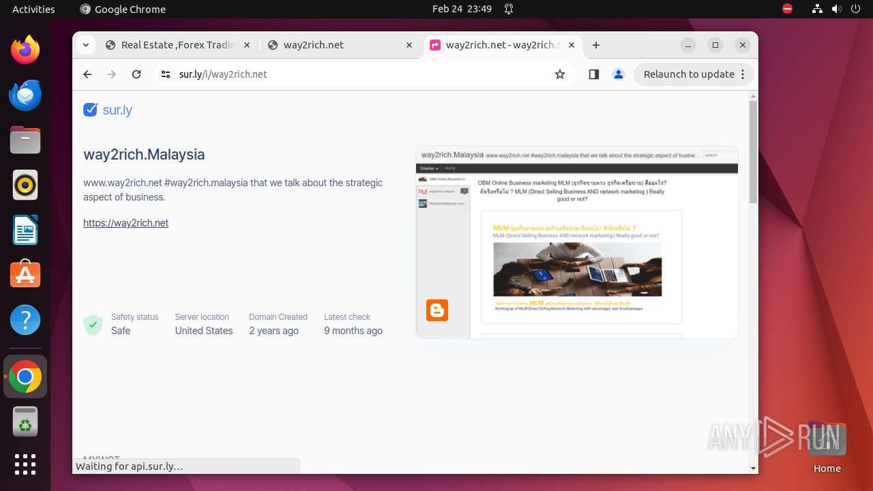Open the clock calendar Feb 24 23:49
The height and width of the screenshot is (491, 873).
pyautogui.click(x=462, y=9)
